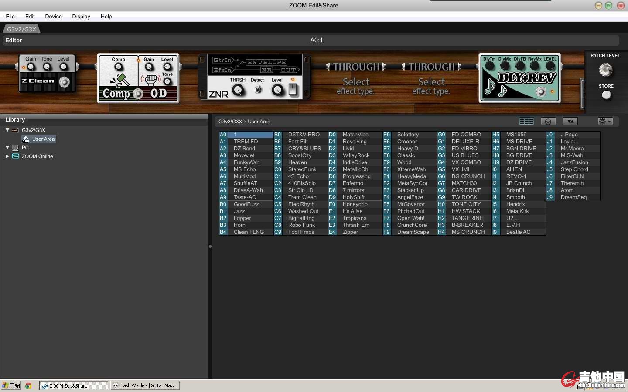Viewport: 628px width, 392px height.
Task: Click the Z Clean Level knob
Action: 64,67
